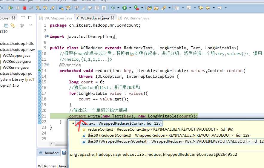Screen dimensions: 264x168
Task: Select WCReducer.java in Package Explorer tree
Action: (x=17, y=62)
